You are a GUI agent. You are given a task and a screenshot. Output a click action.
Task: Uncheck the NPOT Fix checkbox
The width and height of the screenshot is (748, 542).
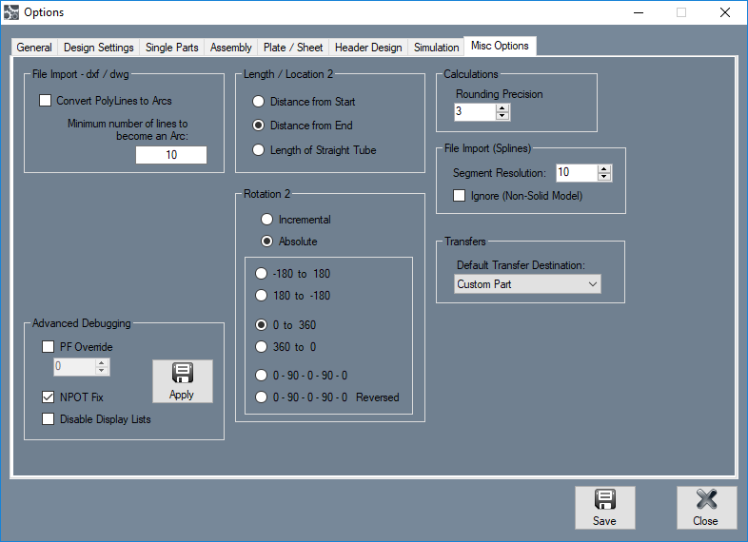pos(49,397)
